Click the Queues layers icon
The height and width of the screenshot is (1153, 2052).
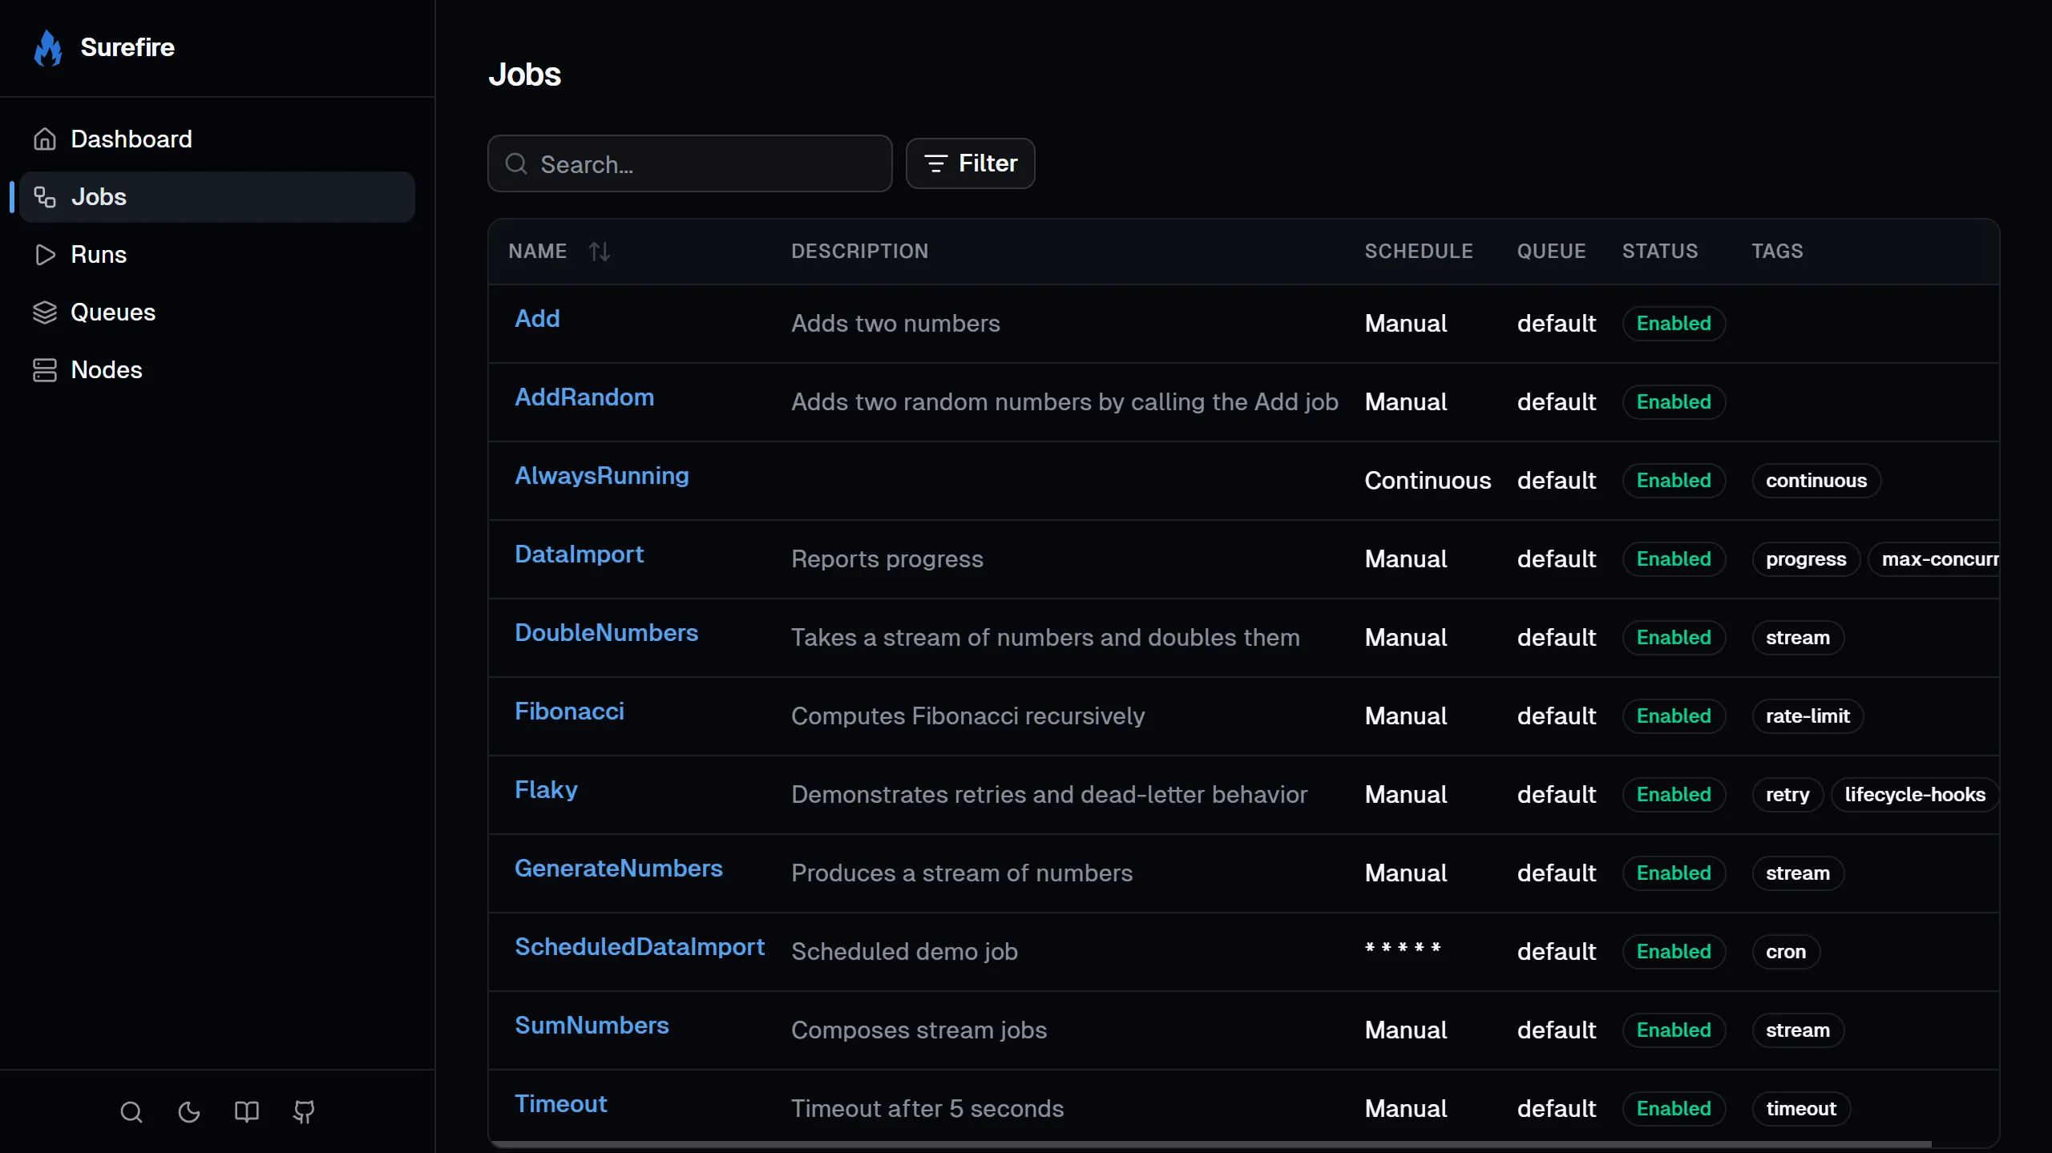(x=45, y=312)
